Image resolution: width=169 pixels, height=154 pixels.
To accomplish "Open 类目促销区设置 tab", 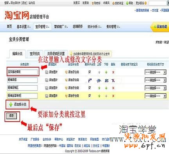I will click(56, 54).
